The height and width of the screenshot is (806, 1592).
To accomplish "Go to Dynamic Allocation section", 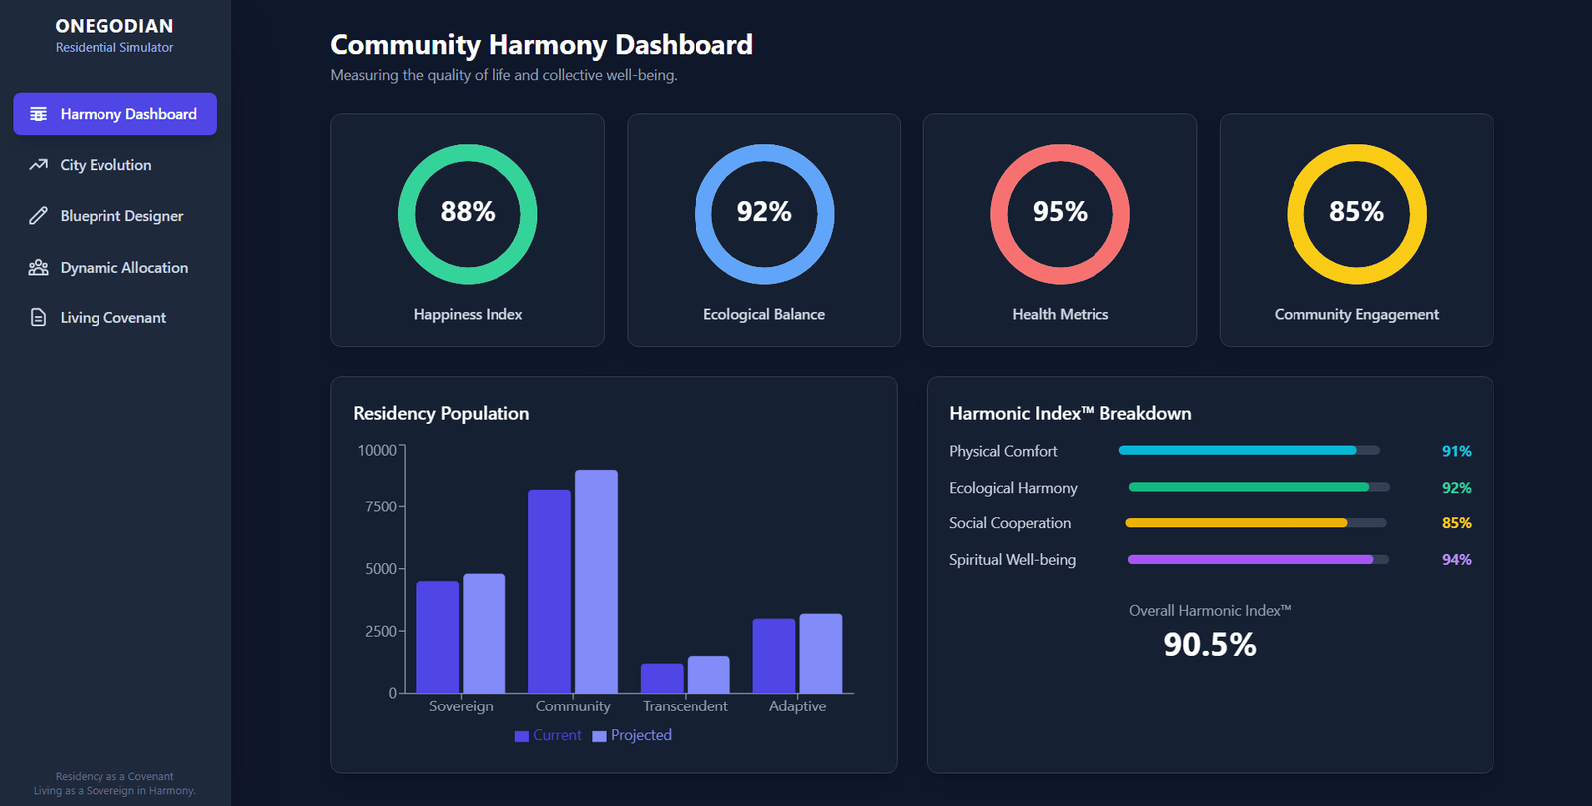I will pos(123,267).
